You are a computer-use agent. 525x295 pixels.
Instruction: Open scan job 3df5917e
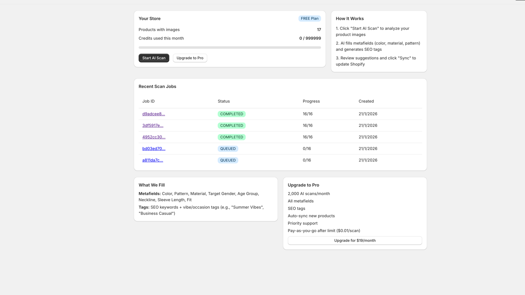153,126
